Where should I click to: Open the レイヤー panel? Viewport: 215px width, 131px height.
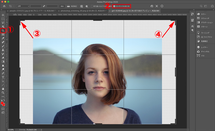202,47
